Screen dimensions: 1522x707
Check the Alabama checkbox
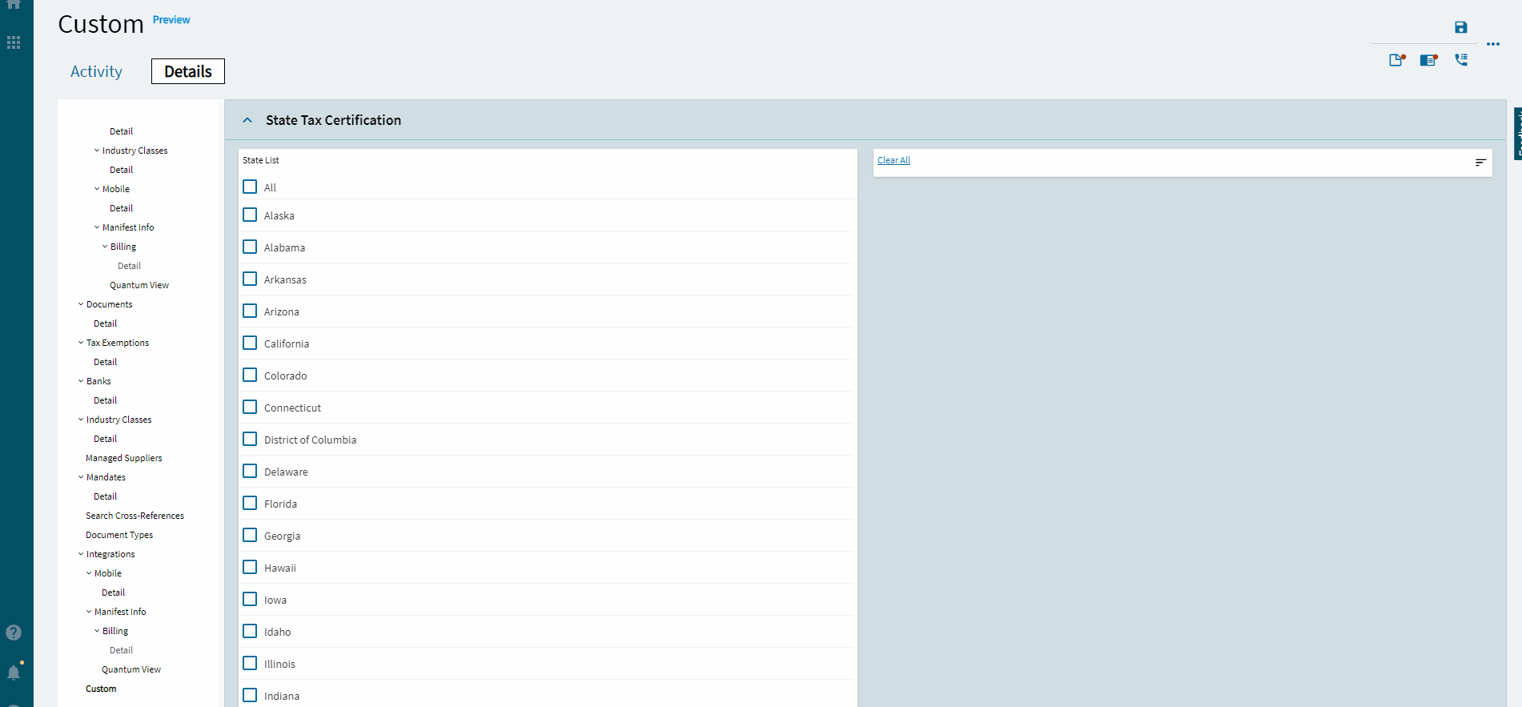tap(250, 247)
